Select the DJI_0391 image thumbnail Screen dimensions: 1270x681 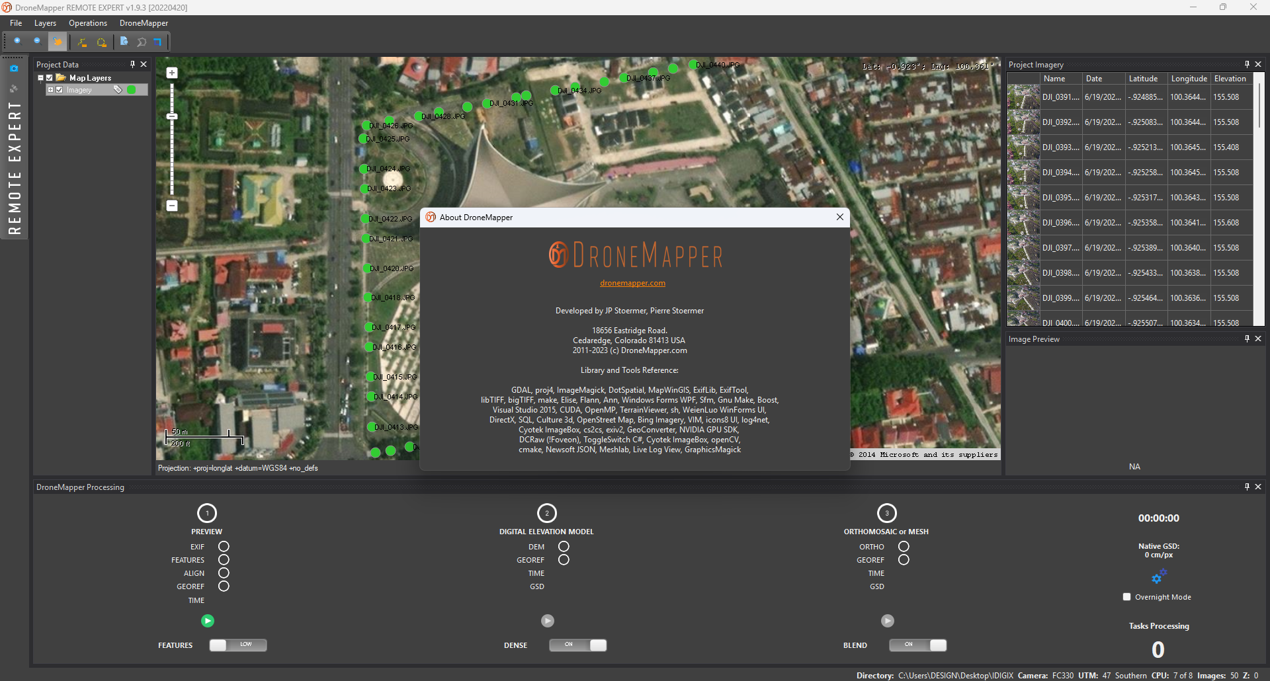point(1023,97)
